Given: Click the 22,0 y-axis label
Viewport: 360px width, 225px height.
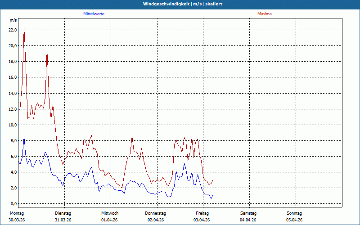Looking at the screenshot, I should pyautogui.click(x=13, y=30).
